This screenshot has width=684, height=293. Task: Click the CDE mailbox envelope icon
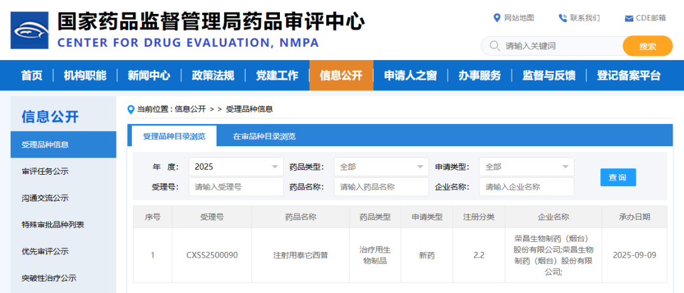(629, 18)
